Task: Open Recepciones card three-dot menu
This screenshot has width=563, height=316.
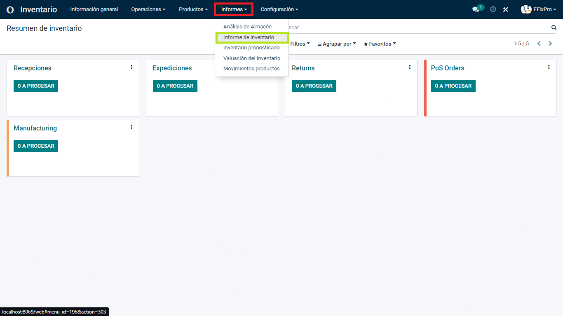Action: point(131,67)
